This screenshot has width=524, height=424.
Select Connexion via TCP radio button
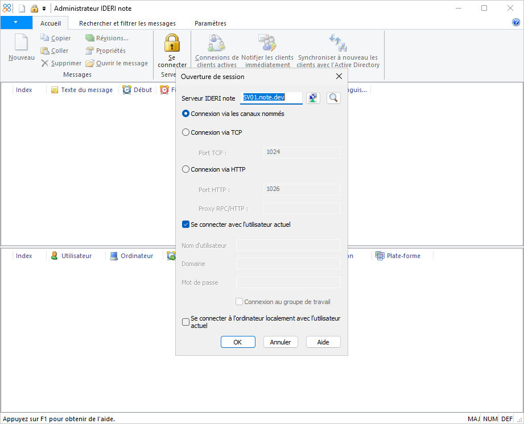point(185,132)
